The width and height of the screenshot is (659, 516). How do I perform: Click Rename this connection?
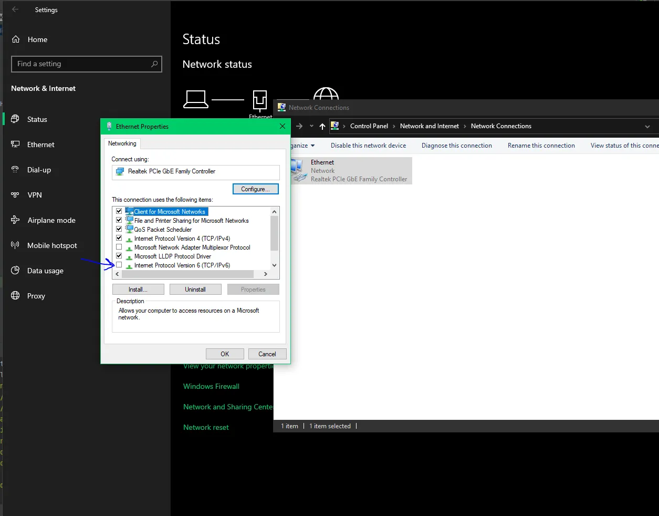(541, 146)
